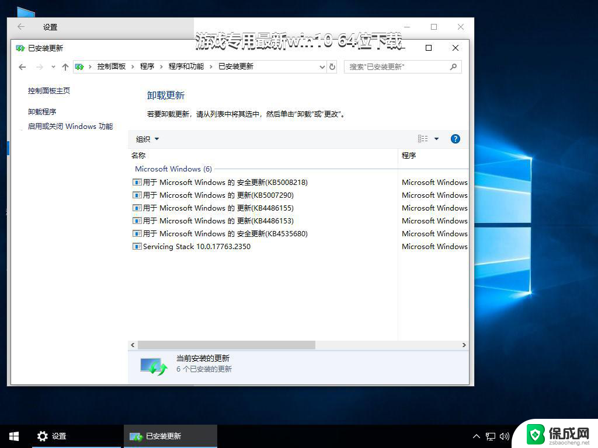The width and height of the screenshot is (598, 448).
Task: Click the back arrow in 设置 window
Action: tap(21, 27)
